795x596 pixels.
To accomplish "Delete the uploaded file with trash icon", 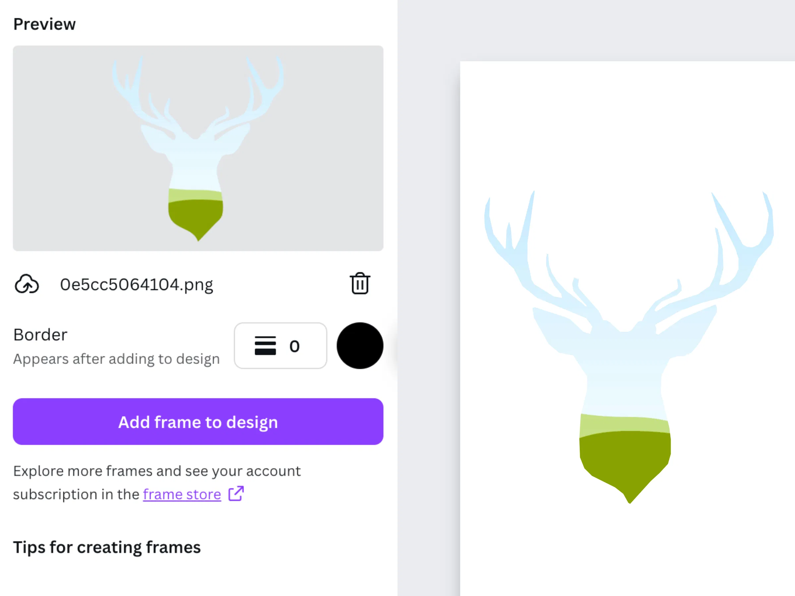I will 360,283.
